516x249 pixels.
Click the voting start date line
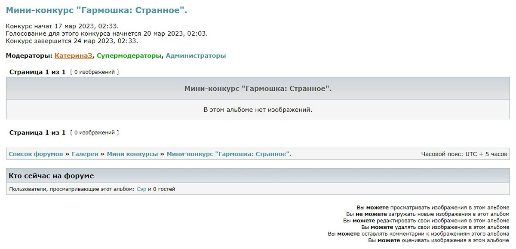(107, 34)
